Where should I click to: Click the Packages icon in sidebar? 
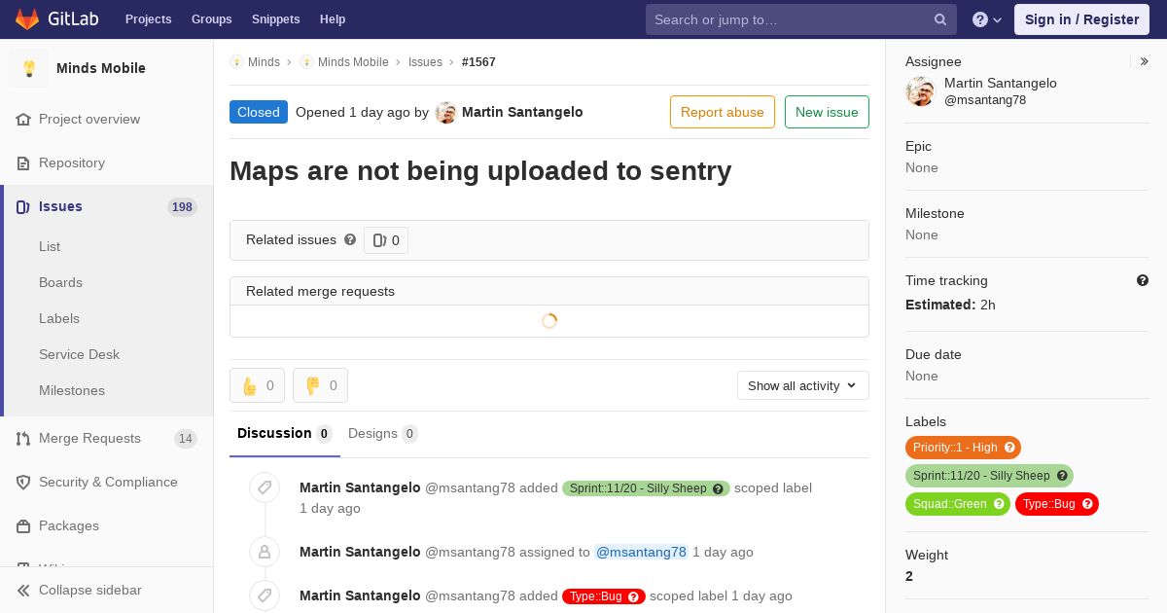23,525
